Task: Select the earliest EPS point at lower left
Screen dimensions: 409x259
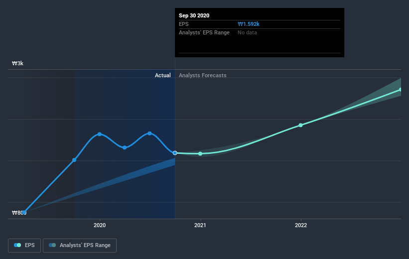Action: [24, 212]
